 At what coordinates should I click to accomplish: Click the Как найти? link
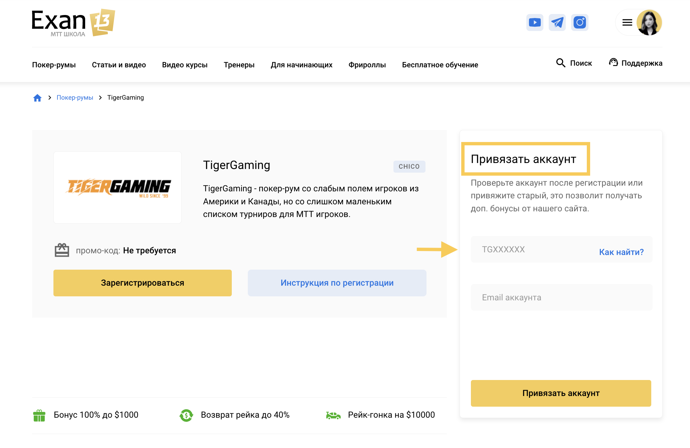[x=621, y=252]
